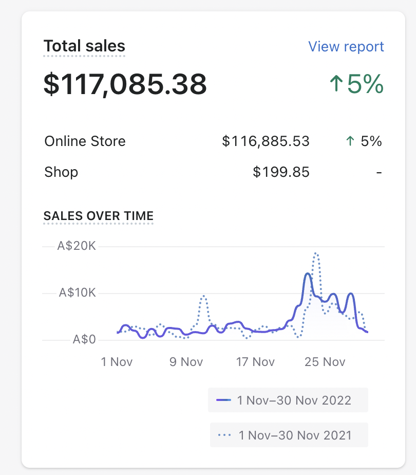Click the dotted line icon for 2021
Screen dimensions: 416x475
click(225, 435)
